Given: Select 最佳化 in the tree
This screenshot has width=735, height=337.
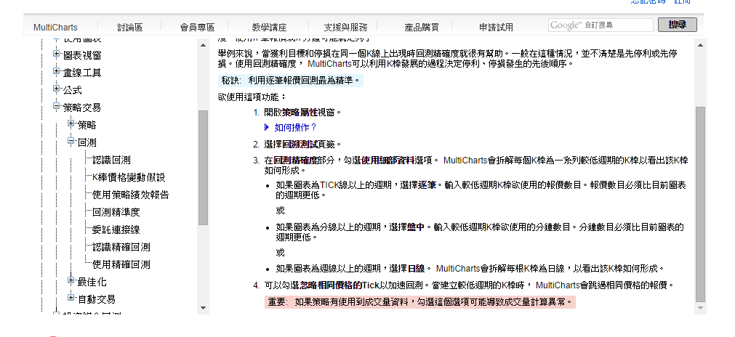Looking at the screenshot, I should point(92,282).
